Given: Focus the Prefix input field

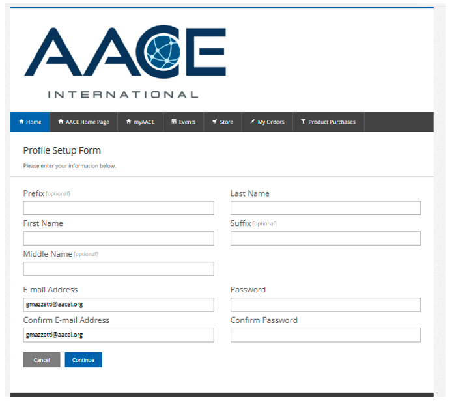Looking at the screenshot, I should (119, 208).
